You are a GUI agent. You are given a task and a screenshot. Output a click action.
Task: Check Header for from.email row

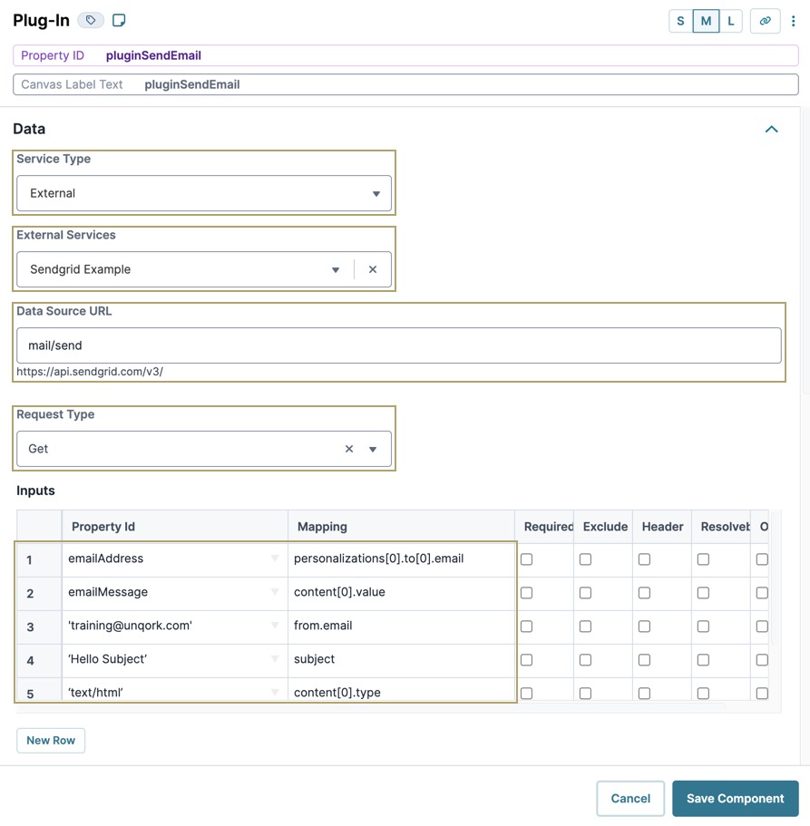point(645,627)
